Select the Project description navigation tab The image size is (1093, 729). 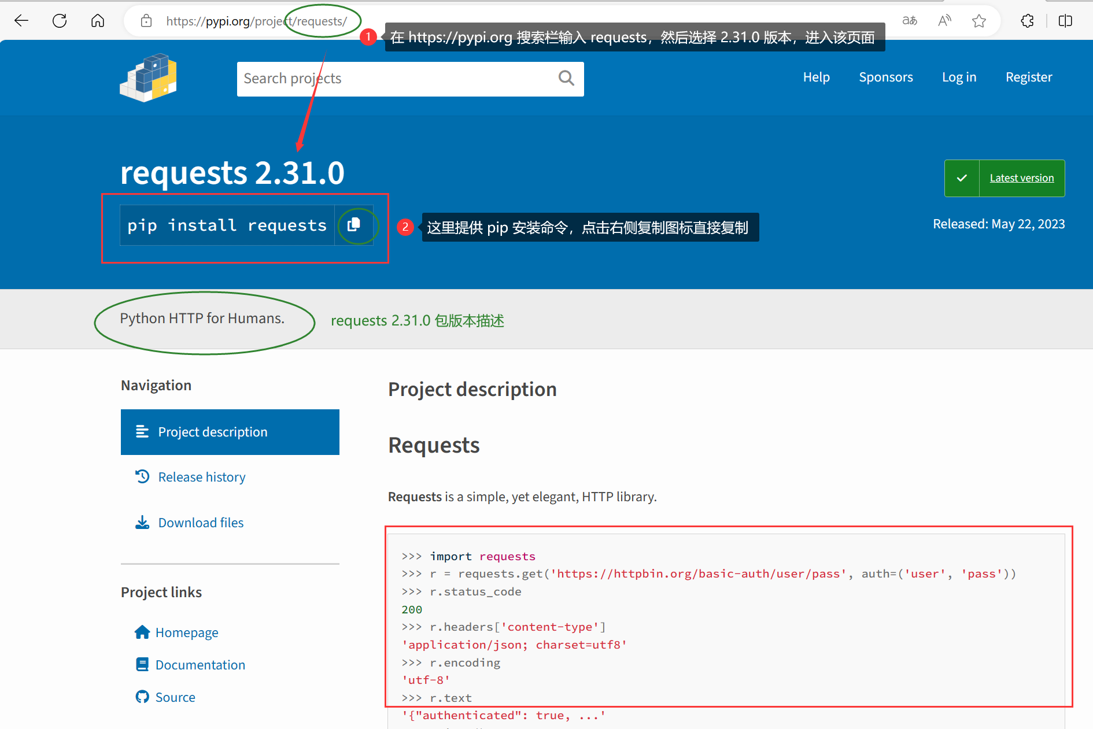pyautogui.click(x=230, y=432)
